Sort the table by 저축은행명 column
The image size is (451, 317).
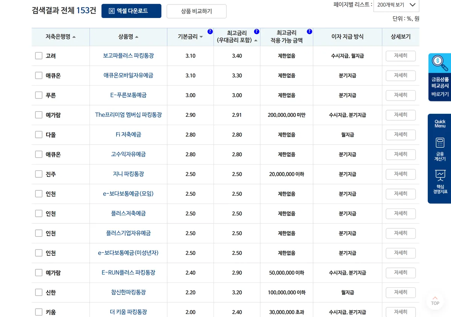[61, 37]
